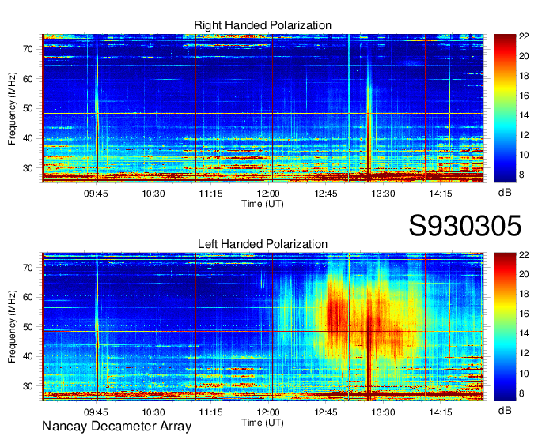Click the 60 MHz tick of Left Handed plot
Image resolution: width=538 pixels, height=436 pixels.
(28, 297)
